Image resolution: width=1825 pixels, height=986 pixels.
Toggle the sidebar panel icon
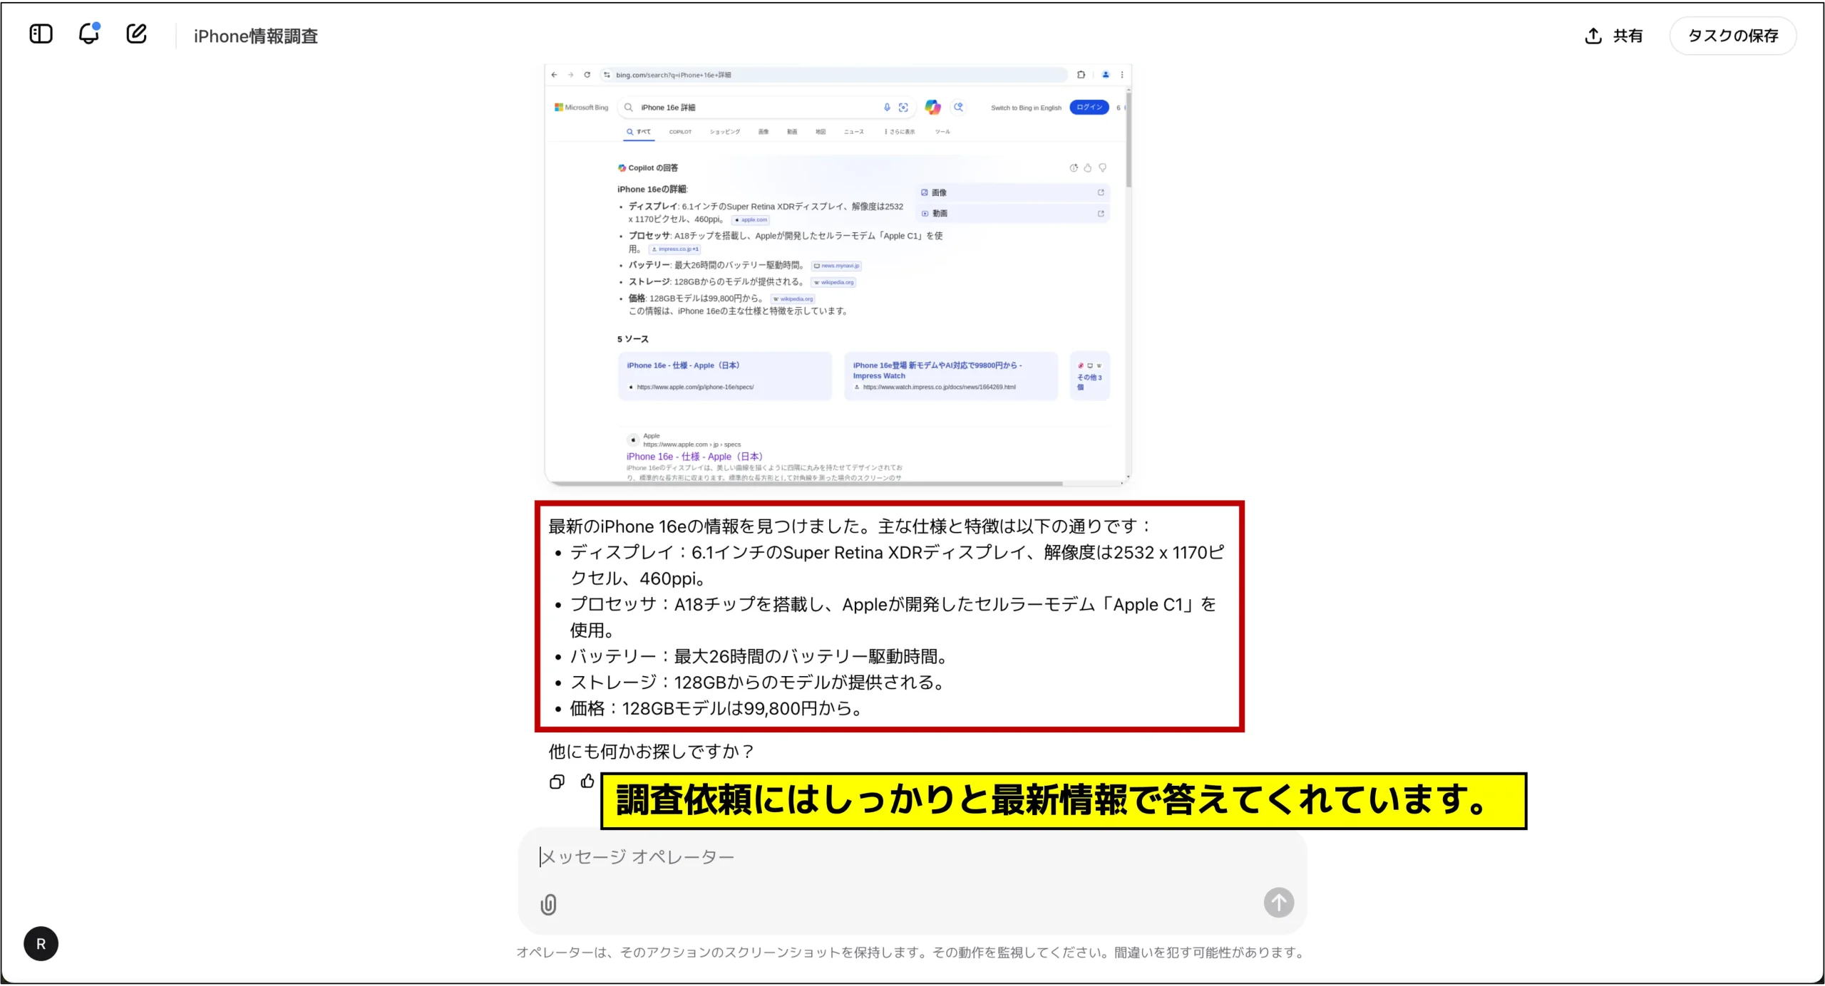pyautogui.click(x=41, y=34)
